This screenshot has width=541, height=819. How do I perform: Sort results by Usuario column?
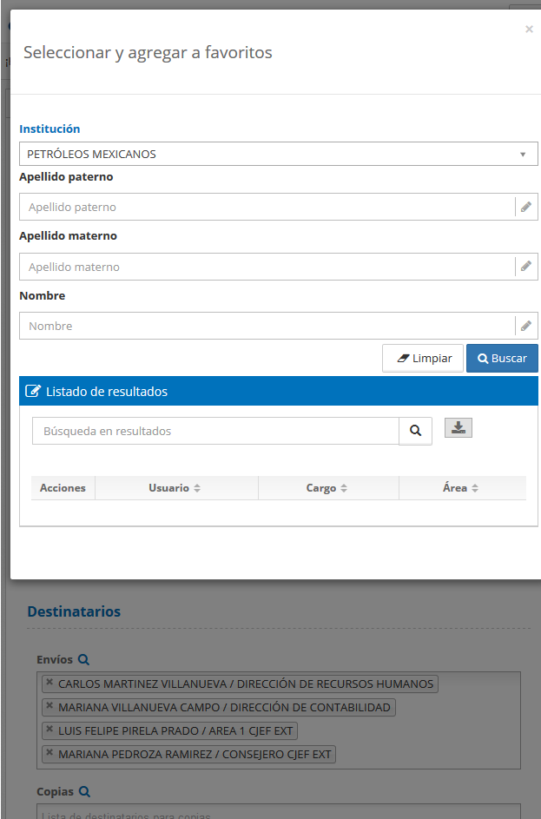point(176,488)
